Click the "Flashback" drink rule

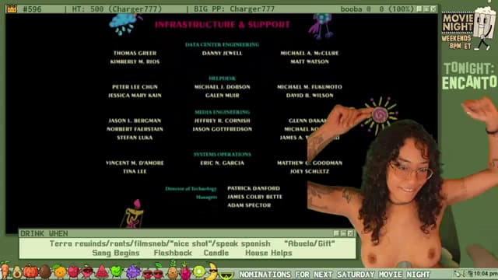tap(173, 253)
